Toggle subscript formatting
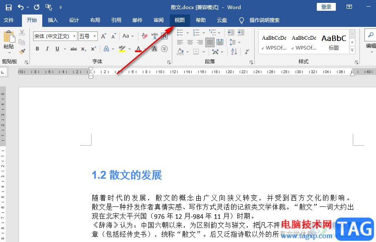The height and width of the screenshot is (242, 376). 84,49
